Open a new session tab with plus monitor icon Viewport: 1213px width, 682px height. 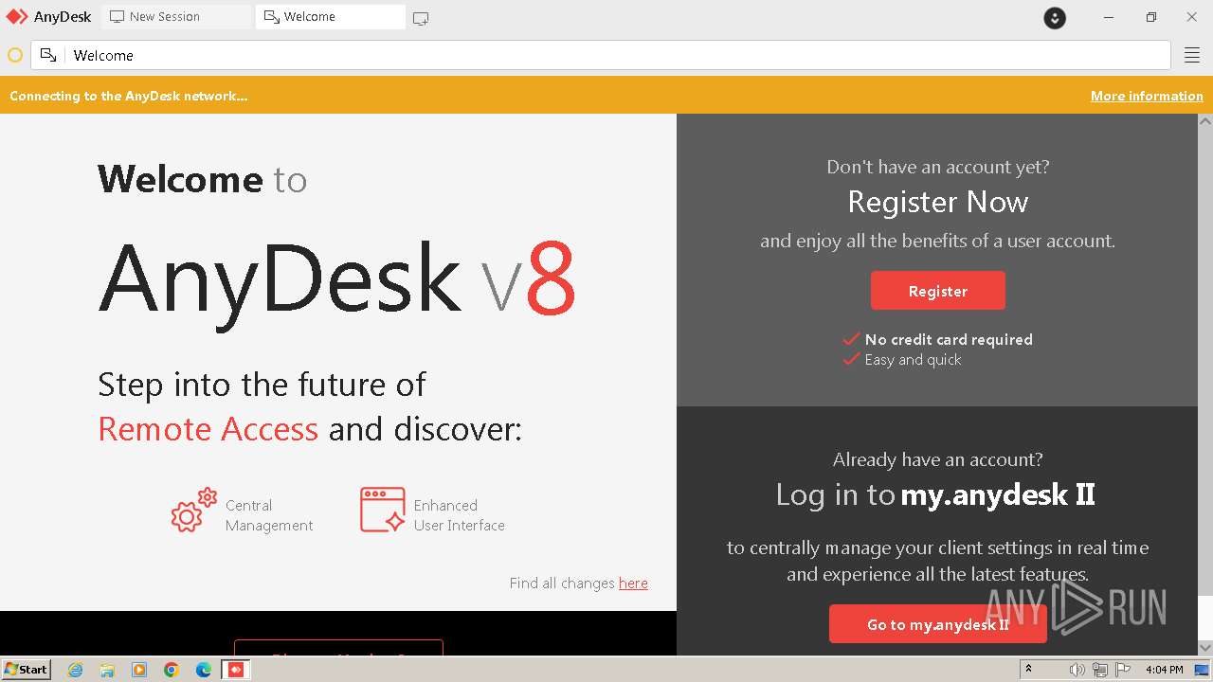tap(421, 18)
